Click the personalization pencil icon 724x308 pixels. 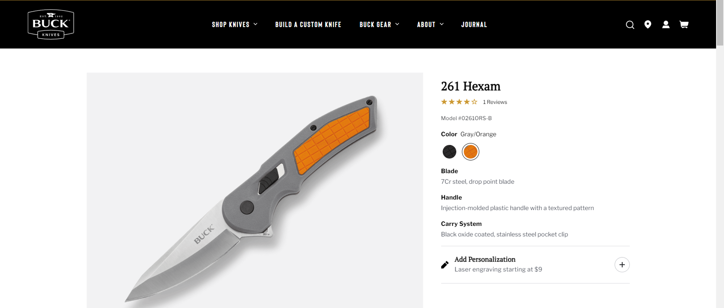pos(445,265)
